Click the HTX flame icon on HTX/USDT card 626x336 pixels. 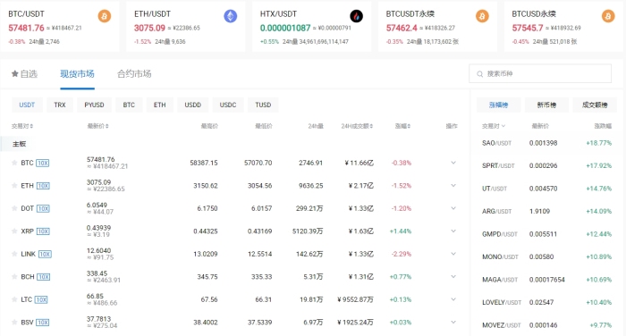pos(357,16)
